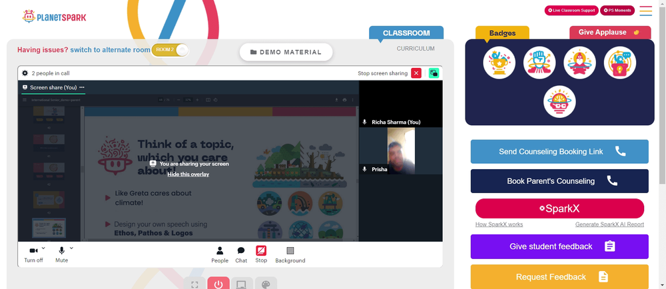Select the Badges tab

[x=502, y=33]
